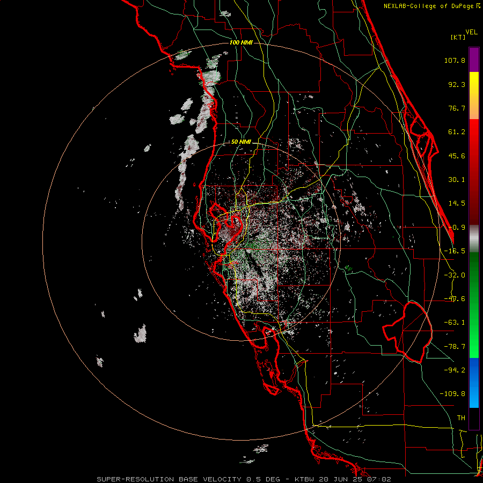Click the 107.8 velocity scale value
Image resolution: width=483 pixels, height=483 pixels.
(x=455, y=60)
